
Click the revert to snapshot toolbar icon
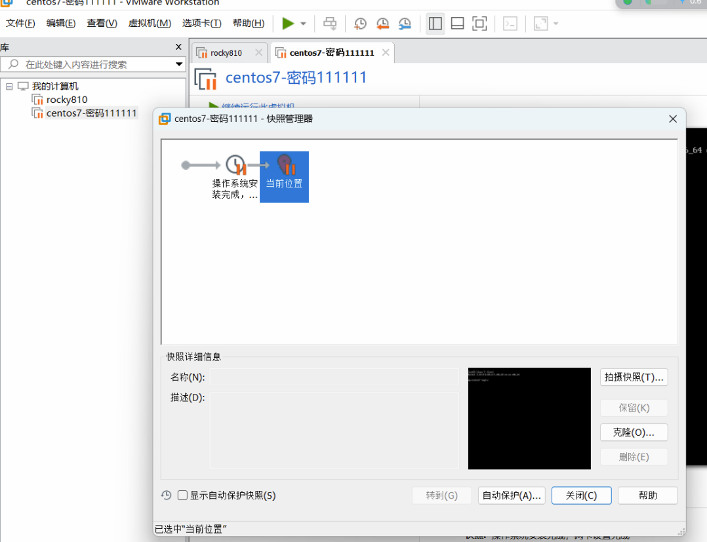382,24
